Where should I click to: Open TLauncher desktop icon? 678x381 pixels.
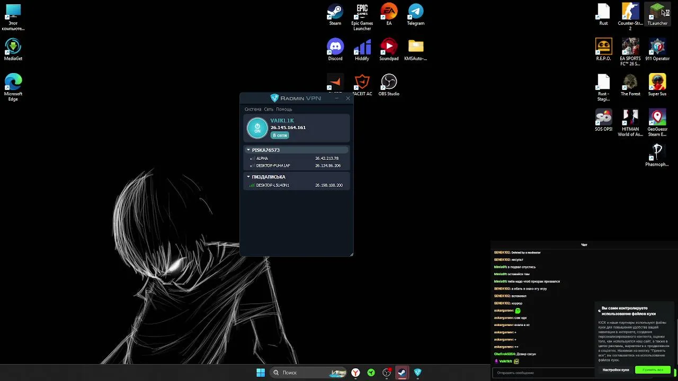(657, 15)
